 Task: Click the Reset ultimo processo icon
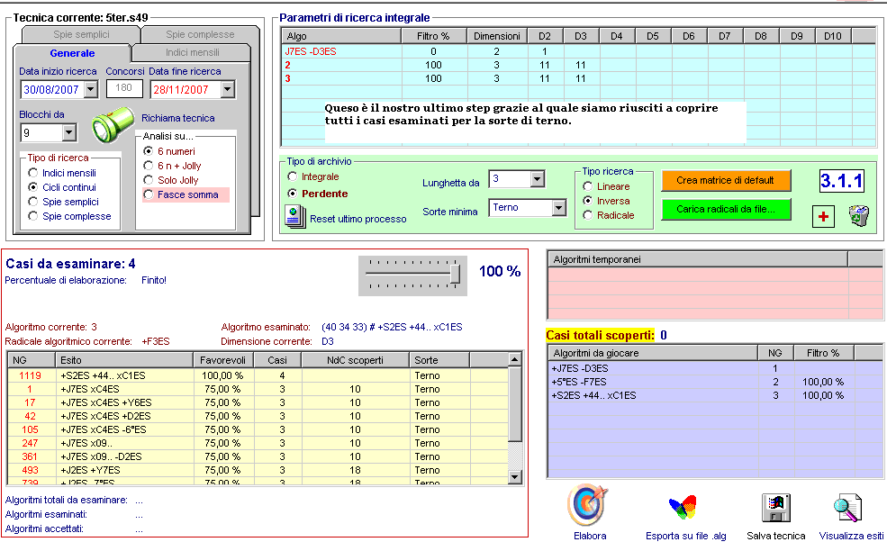(x=295, y=217)
